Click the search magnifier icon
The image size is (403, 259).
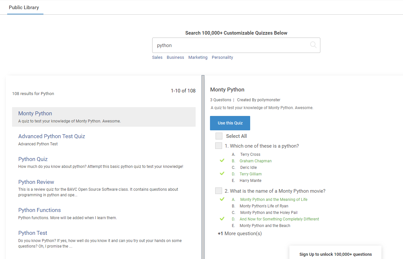(x=313, y=45)
